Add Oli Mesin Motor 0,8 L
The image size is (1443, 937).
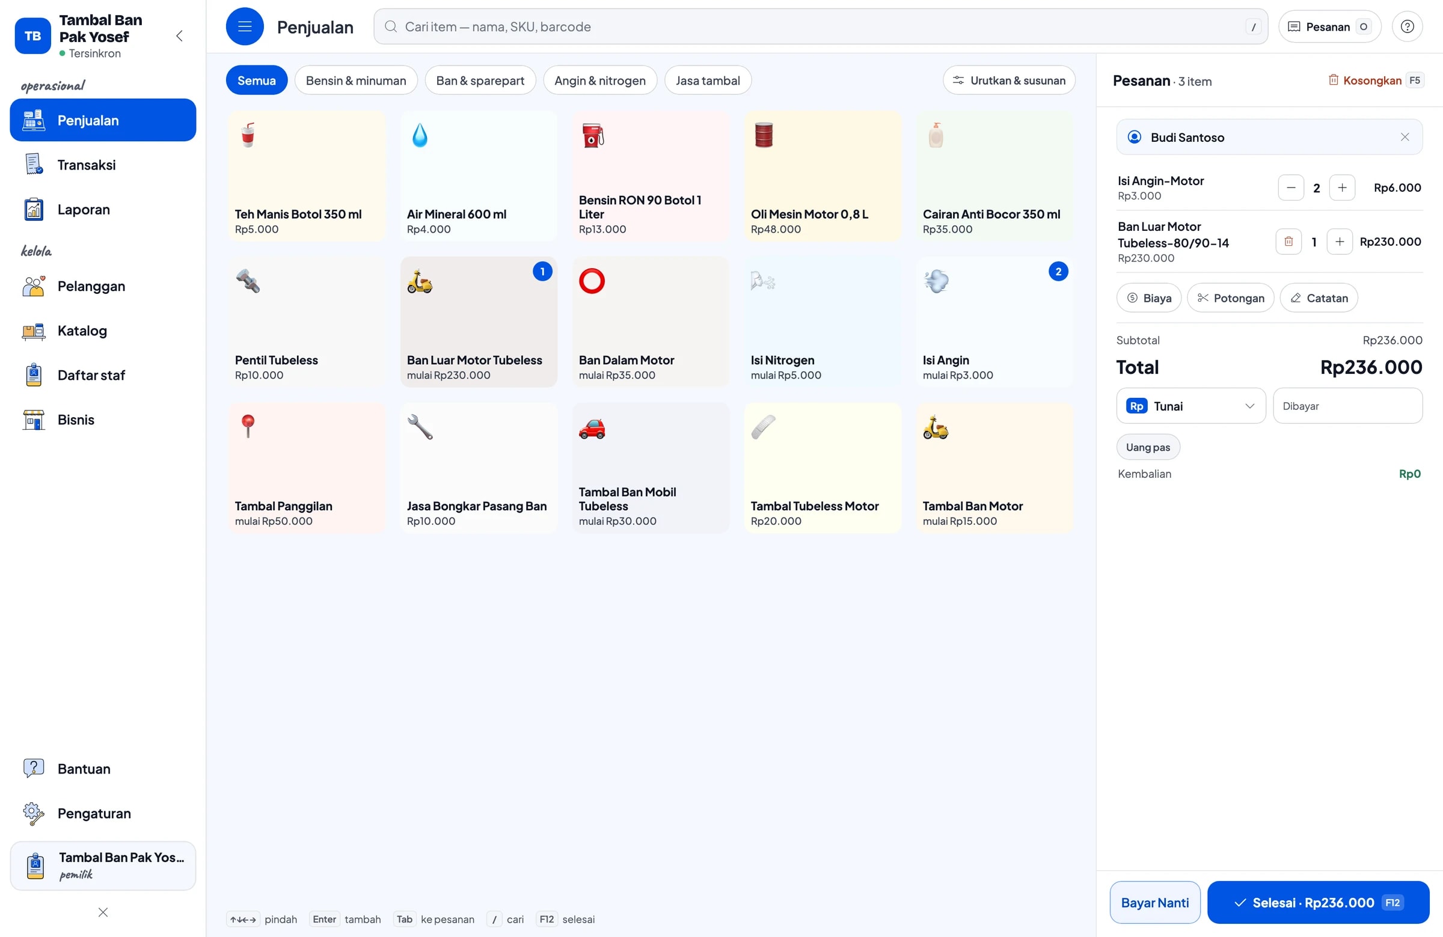822,175
